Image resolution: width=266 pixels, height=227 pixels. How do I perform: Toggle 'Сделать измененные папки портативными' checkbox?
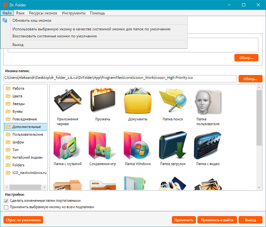point(6,201)
